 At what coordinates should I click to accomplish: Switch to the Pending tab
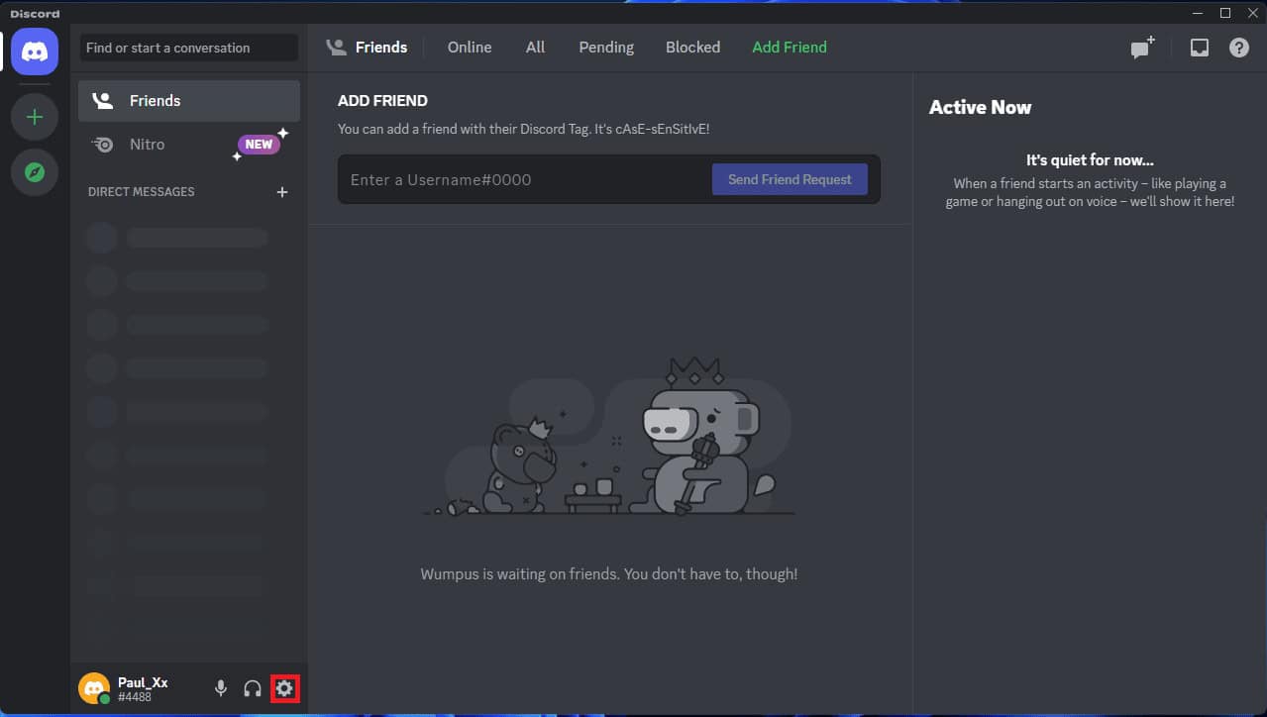(x=606, y=48)
